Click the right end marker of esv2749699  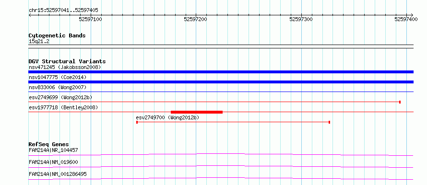(x=400, y=102)
